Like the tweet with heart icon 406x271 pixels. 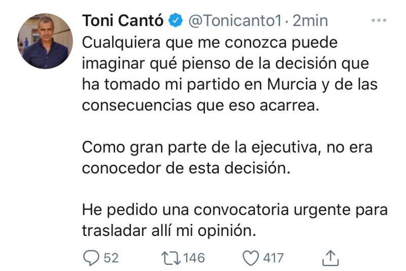click(x=250, y=258)
